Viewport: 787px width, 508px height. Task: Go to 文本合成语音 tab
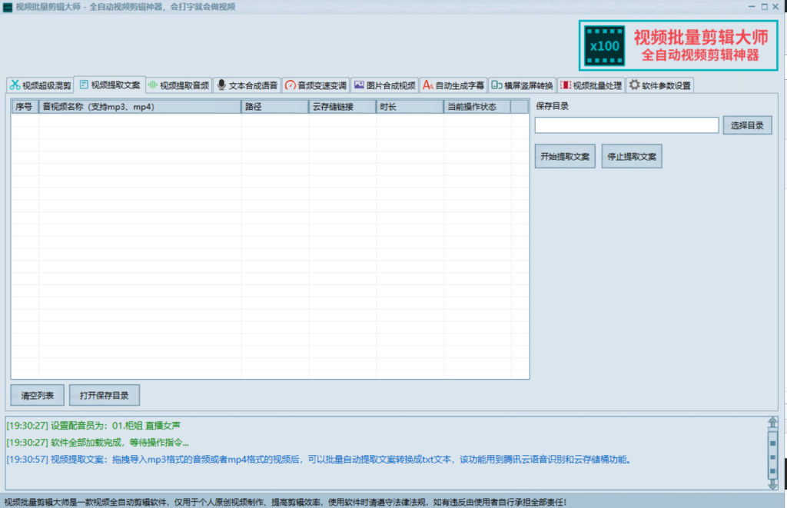[247, 85]
